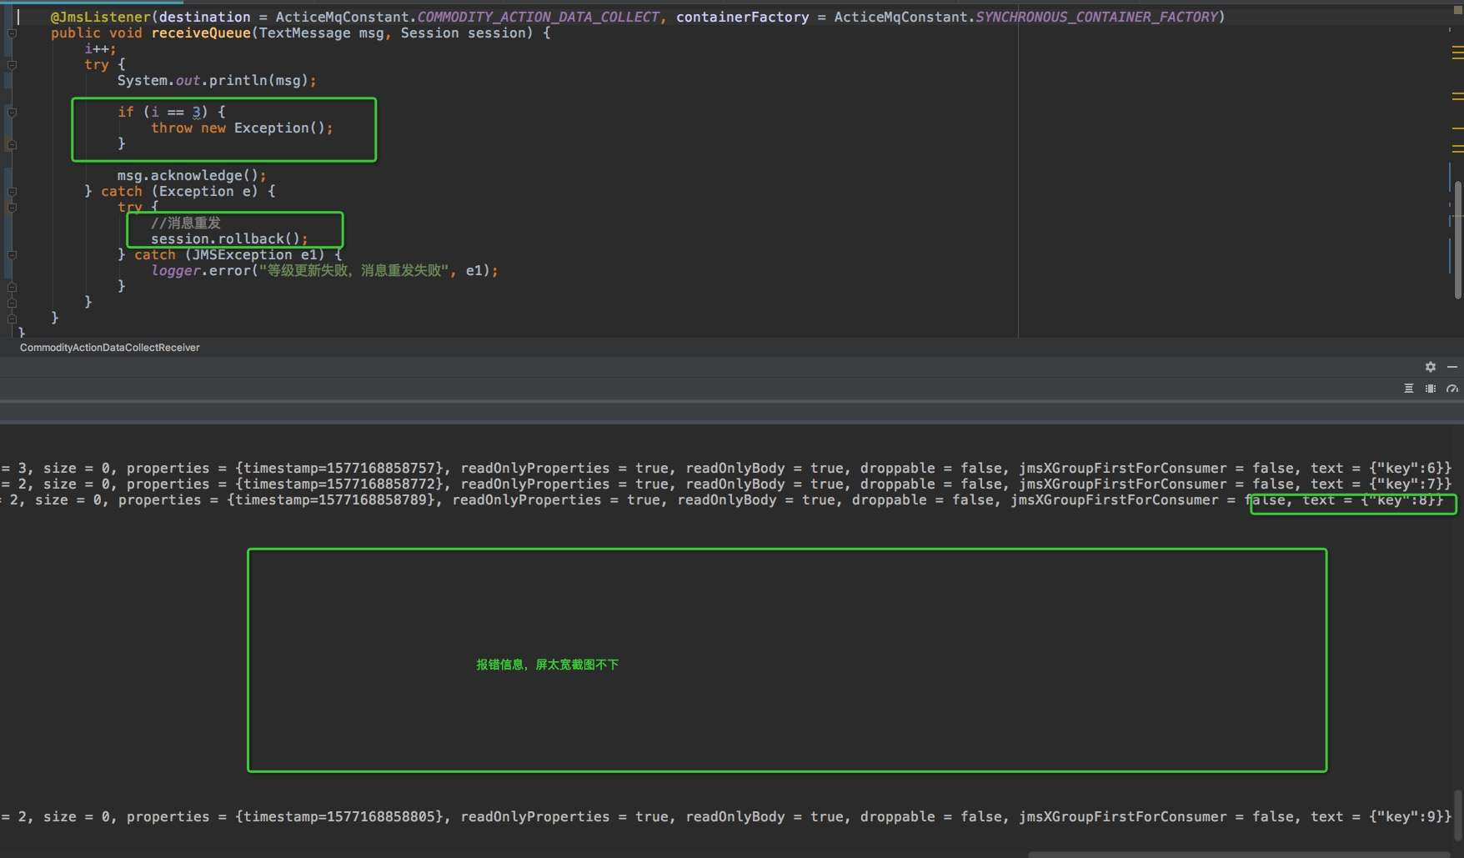The width and height of the screenshot is (1464, 858).
Task: Click the "等级更新失败, 消息重发失败" string literal
Action: pyautogui.click(x=355, y=271)
